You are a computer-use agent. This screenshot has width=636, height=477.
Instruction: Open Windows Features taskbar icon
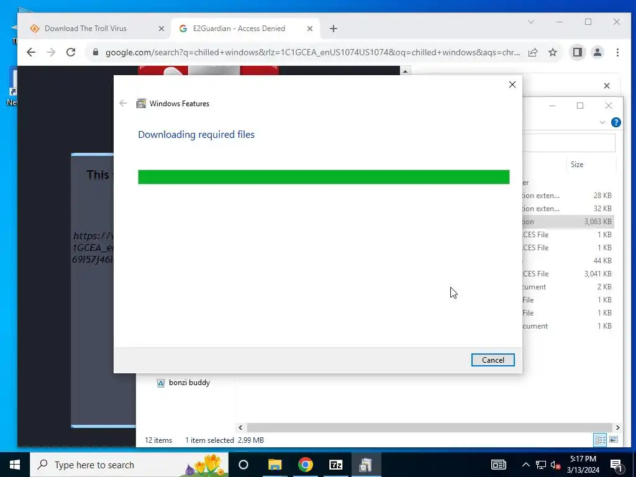click(365, 465)
